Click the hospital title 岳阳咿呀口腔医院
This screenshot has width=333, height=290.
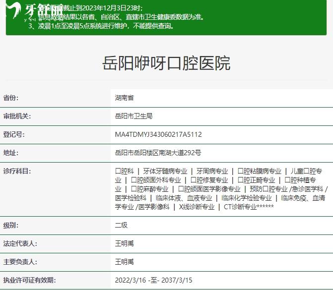click(x=166, y=63)
